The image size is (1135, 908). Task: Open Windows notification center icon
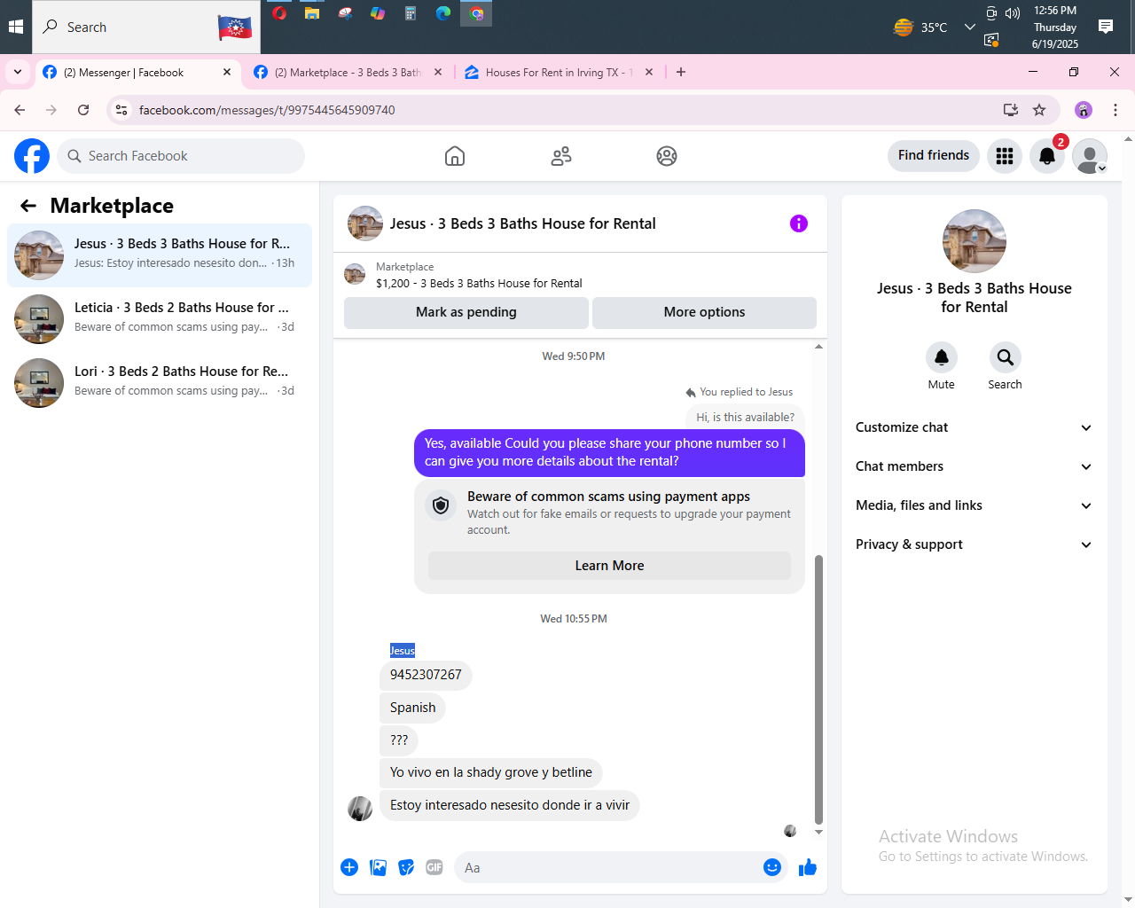pyautogui.click(x=1106, y=27)
